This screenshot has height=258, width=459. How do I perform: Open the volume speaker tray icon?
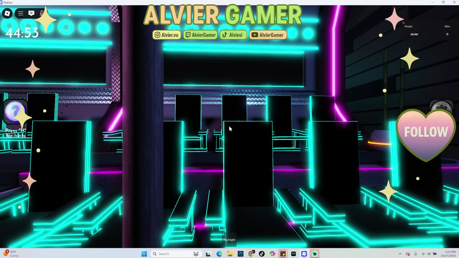429,254
